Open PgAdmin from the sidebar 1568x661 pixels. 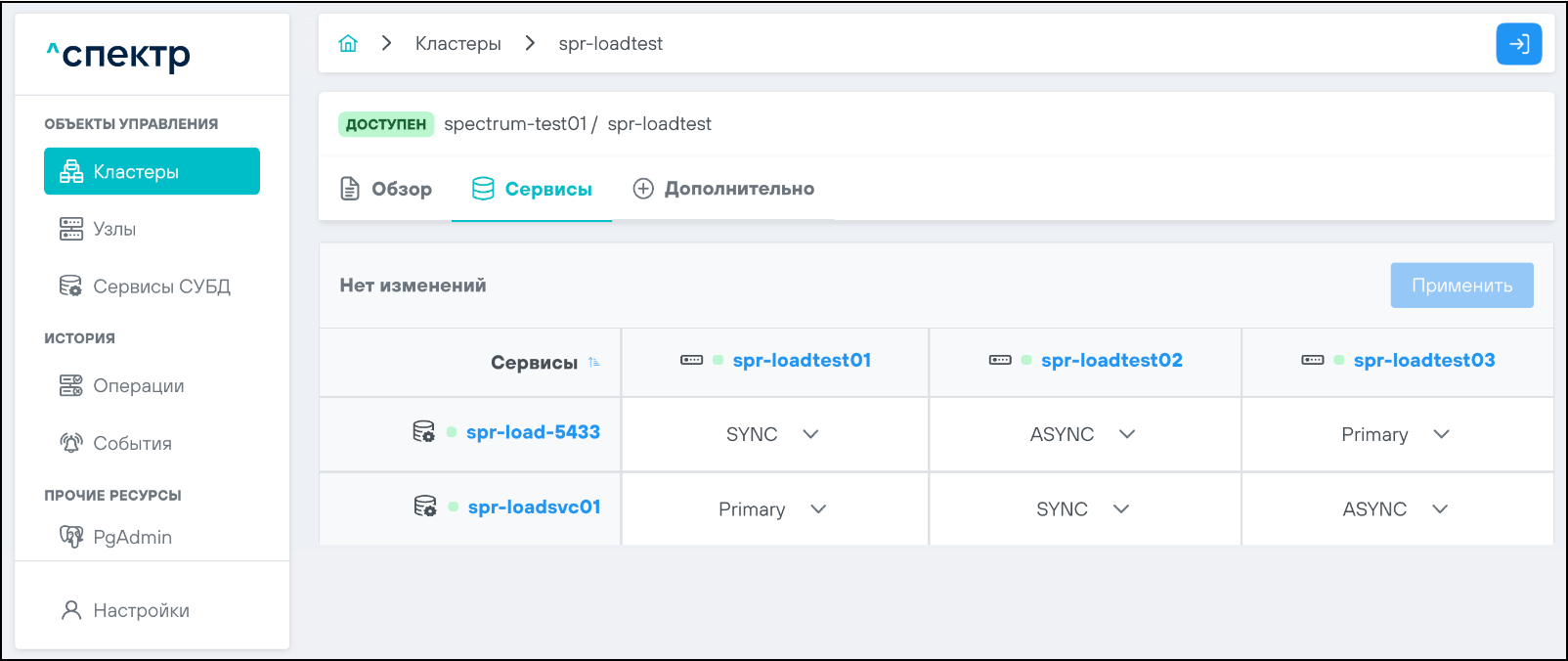coord(132,537)
